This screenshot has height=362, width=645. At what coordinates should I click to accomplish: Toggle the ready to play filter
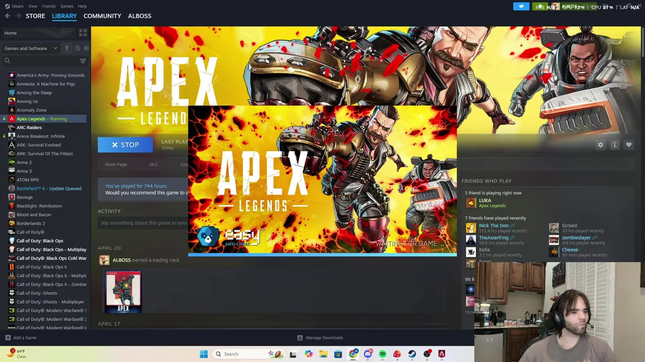(86, 48)
